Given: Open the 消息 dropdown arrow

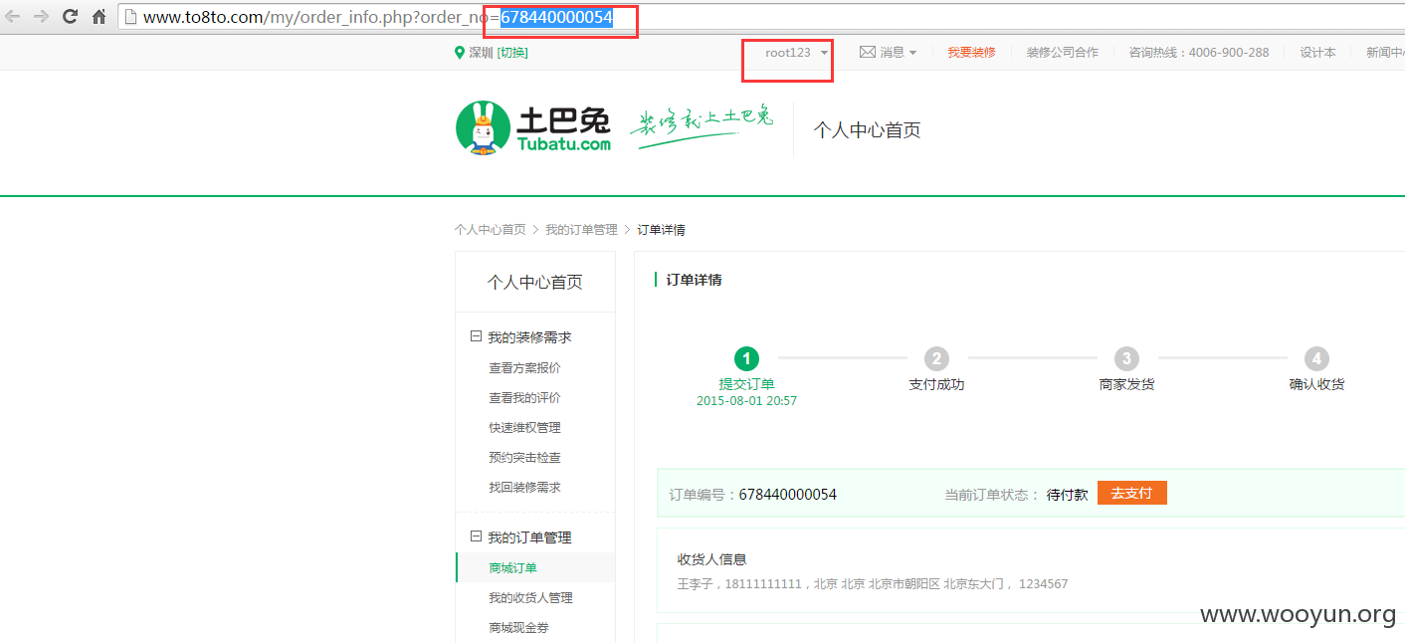Looking at the screenshot, I should (x=912, y=53).
